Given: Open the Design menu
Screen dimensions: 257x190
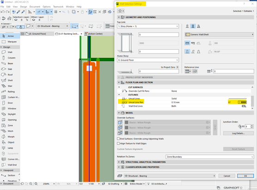Looking at the screenshot, I should tap(24, 7).
